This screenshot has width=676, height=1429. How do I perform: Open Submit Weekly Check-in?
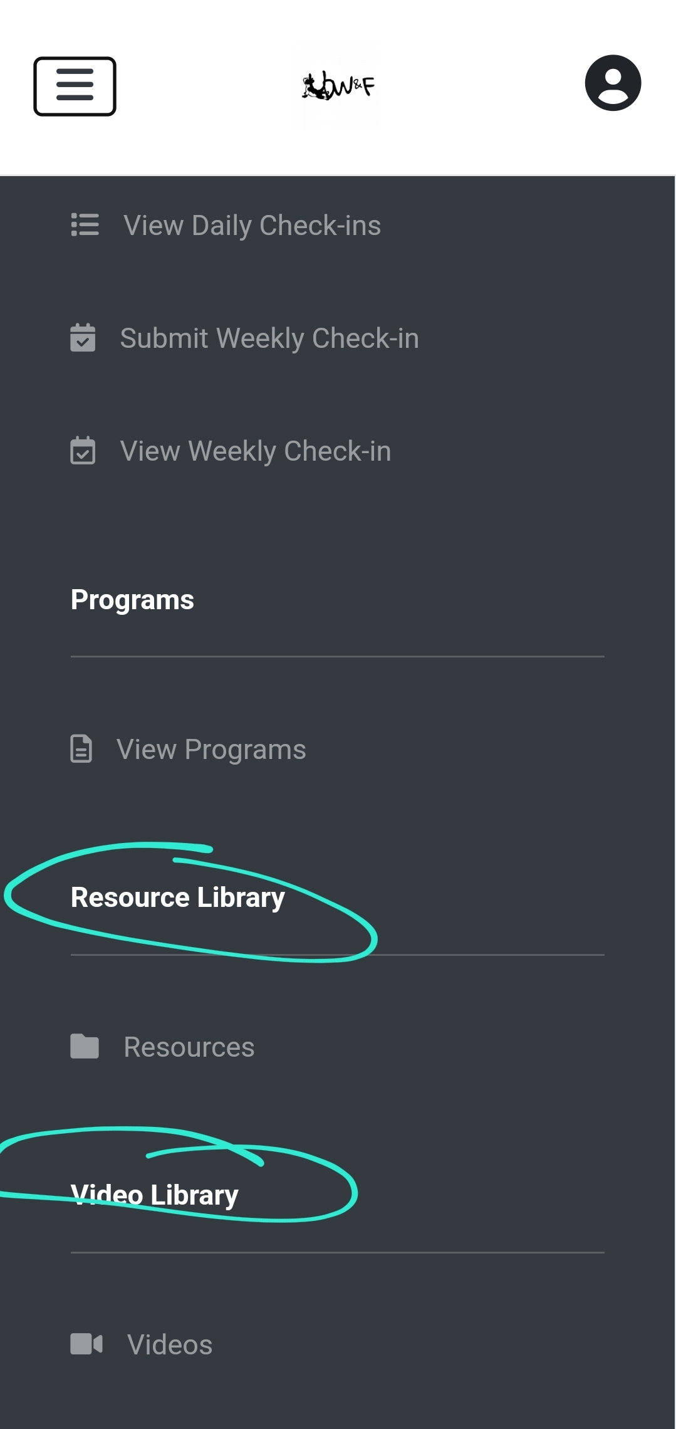coord(269,338)
